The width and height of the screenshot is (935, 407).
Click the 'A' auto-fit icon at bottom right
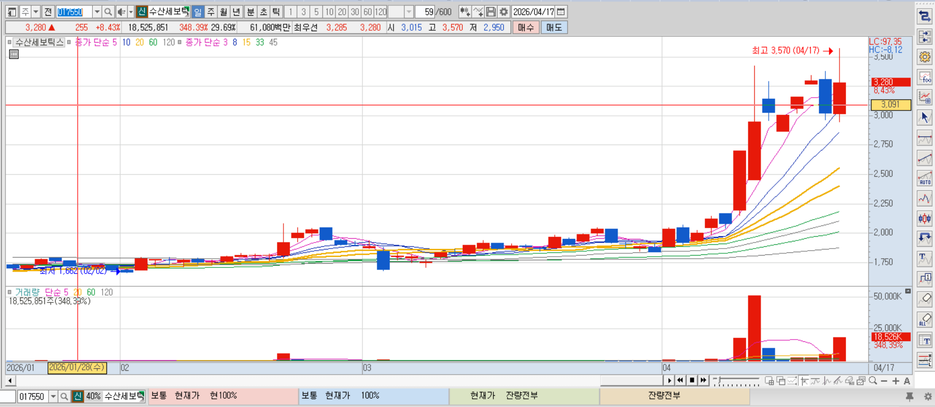907,381
